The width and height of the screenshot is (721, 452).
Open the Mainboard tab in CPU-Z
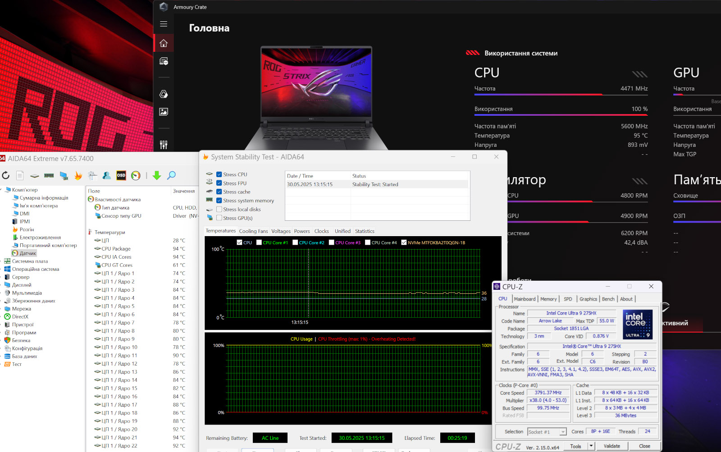(525, 299)
